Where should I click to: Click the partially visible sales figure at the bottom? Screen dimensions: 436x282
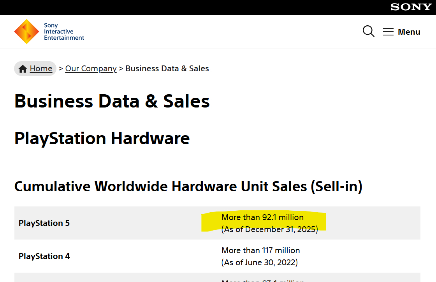point(262,280)
